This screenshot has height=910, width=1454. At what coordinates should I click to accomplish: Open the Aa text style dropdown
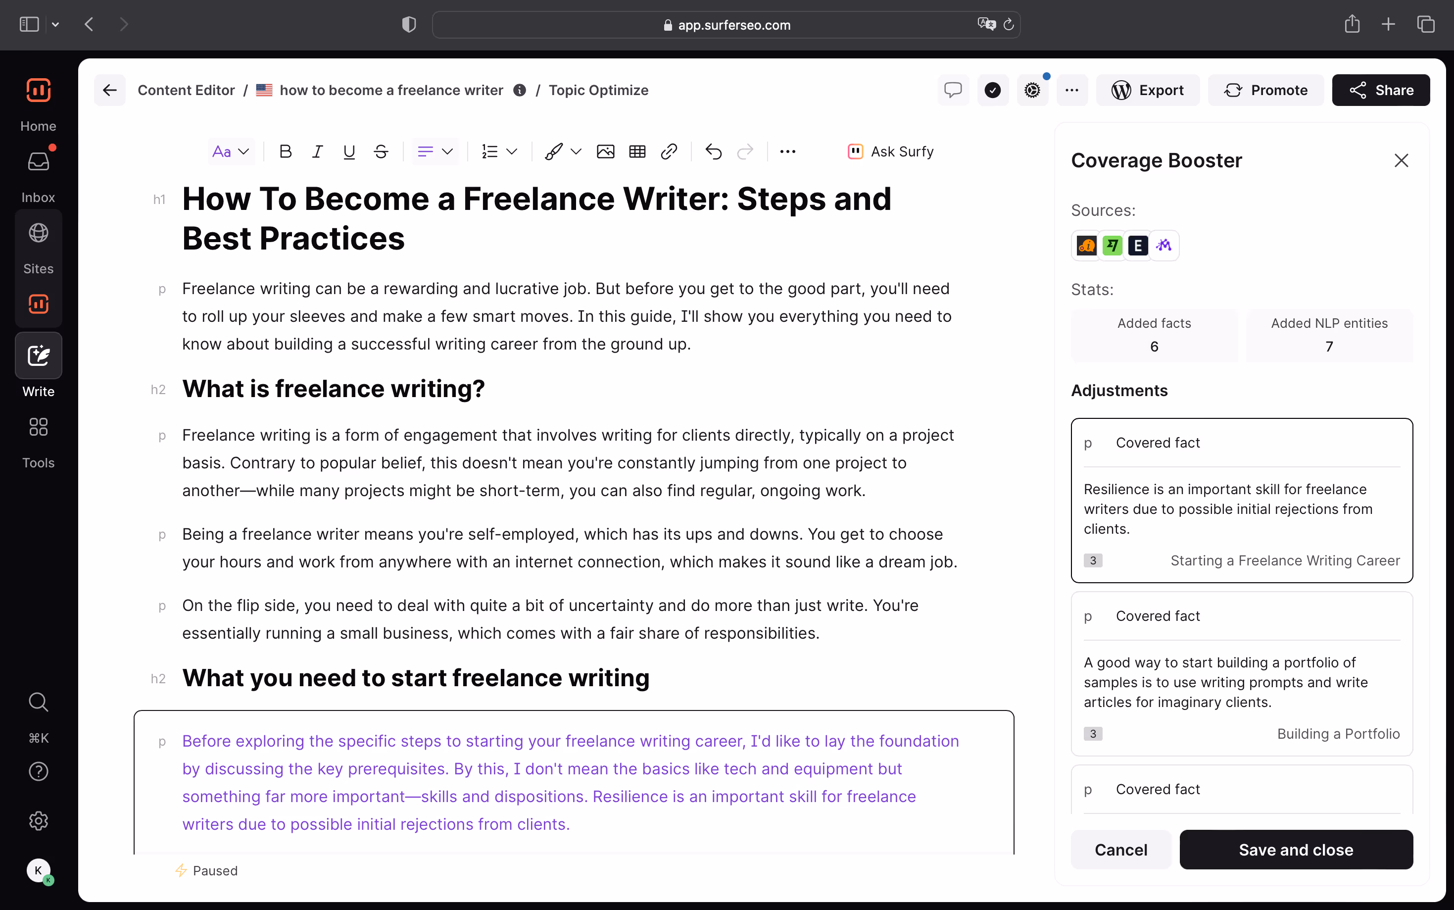click(231, 152)
